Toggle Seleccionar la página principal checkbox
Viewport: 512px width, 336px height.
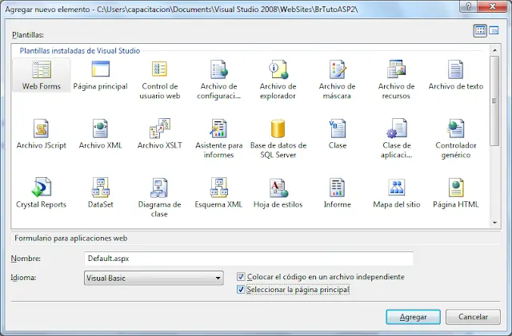coord(241,290)
